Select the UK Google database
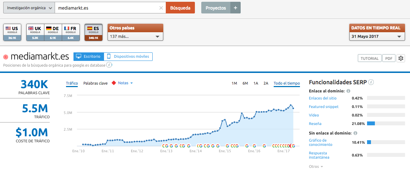This screenshot has width=410, height=171. (35, 32)
